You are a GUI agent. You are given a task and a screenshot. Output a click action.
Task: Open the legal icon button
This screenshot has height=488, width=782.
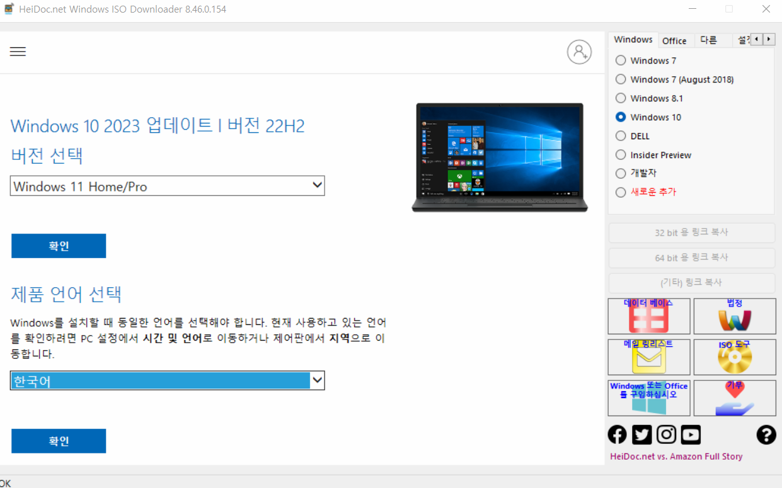[735, 316]
